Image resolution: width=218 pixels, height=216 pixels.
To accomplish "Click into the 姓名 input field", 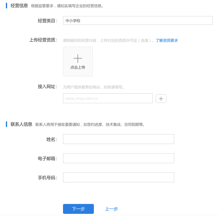I will 119,139.
